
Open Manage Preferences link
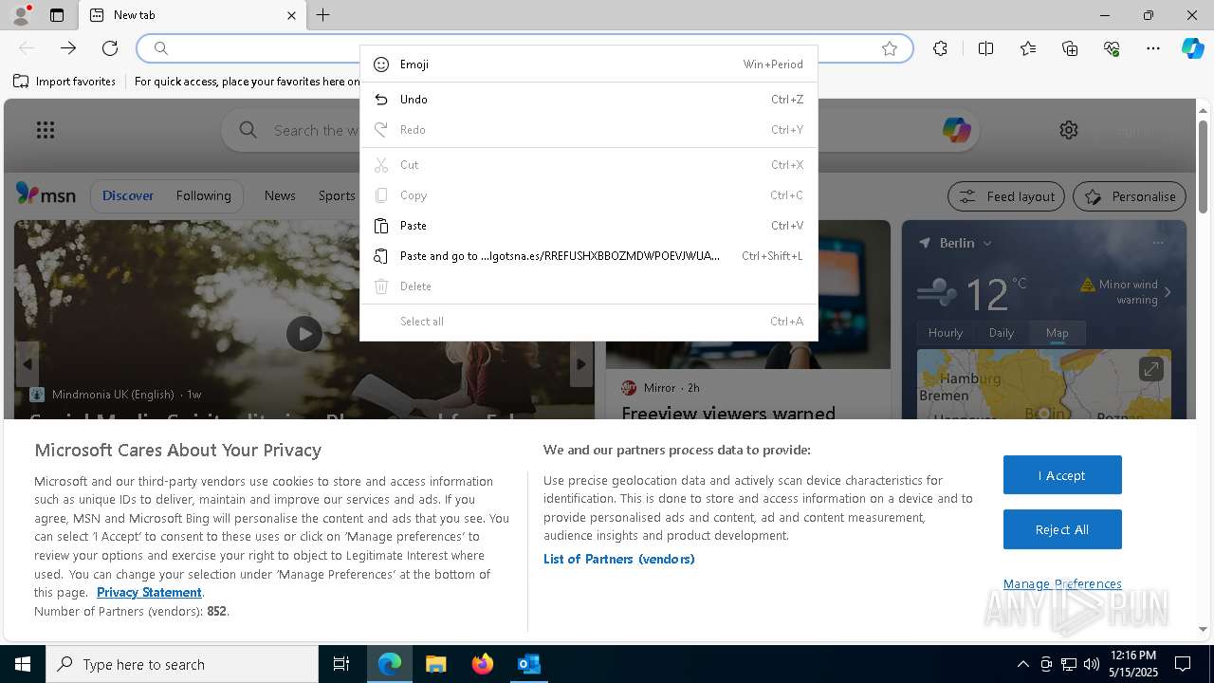[x=1062, y=583]
